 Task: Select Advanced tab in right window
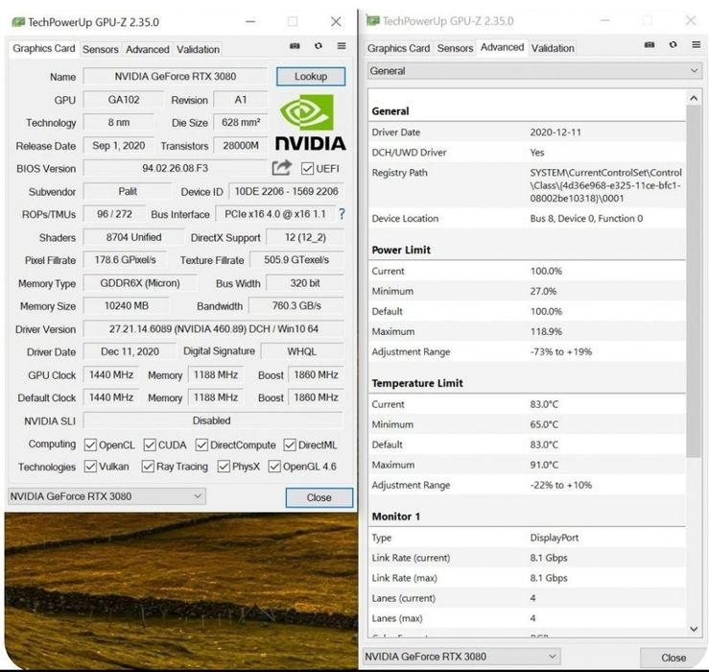tap(502, 47)
